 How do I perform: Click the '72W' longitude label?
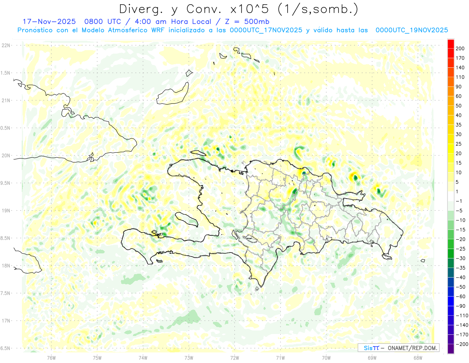click(x=234, y=358)
